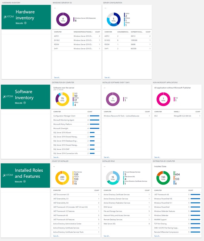Click the arrow icon beside Installed Roles More info

tap(24, 181)
